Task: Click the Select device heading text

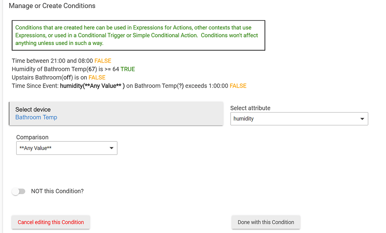Action: (x=33, y=110)
